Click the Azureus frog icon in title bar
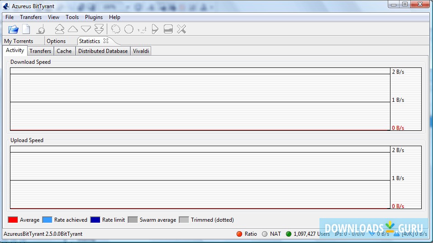Viewport: 433px width, 243px height. [x=6, y=6]
